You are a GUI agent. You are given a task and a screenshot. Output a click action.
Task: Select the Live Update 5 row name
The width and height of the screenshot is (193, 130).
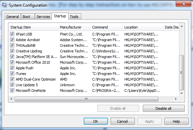pos(27,85)
